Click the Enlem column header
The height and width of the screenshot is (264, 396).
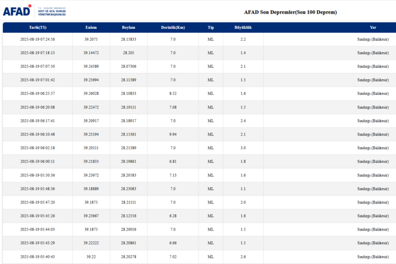pos(91,27)
